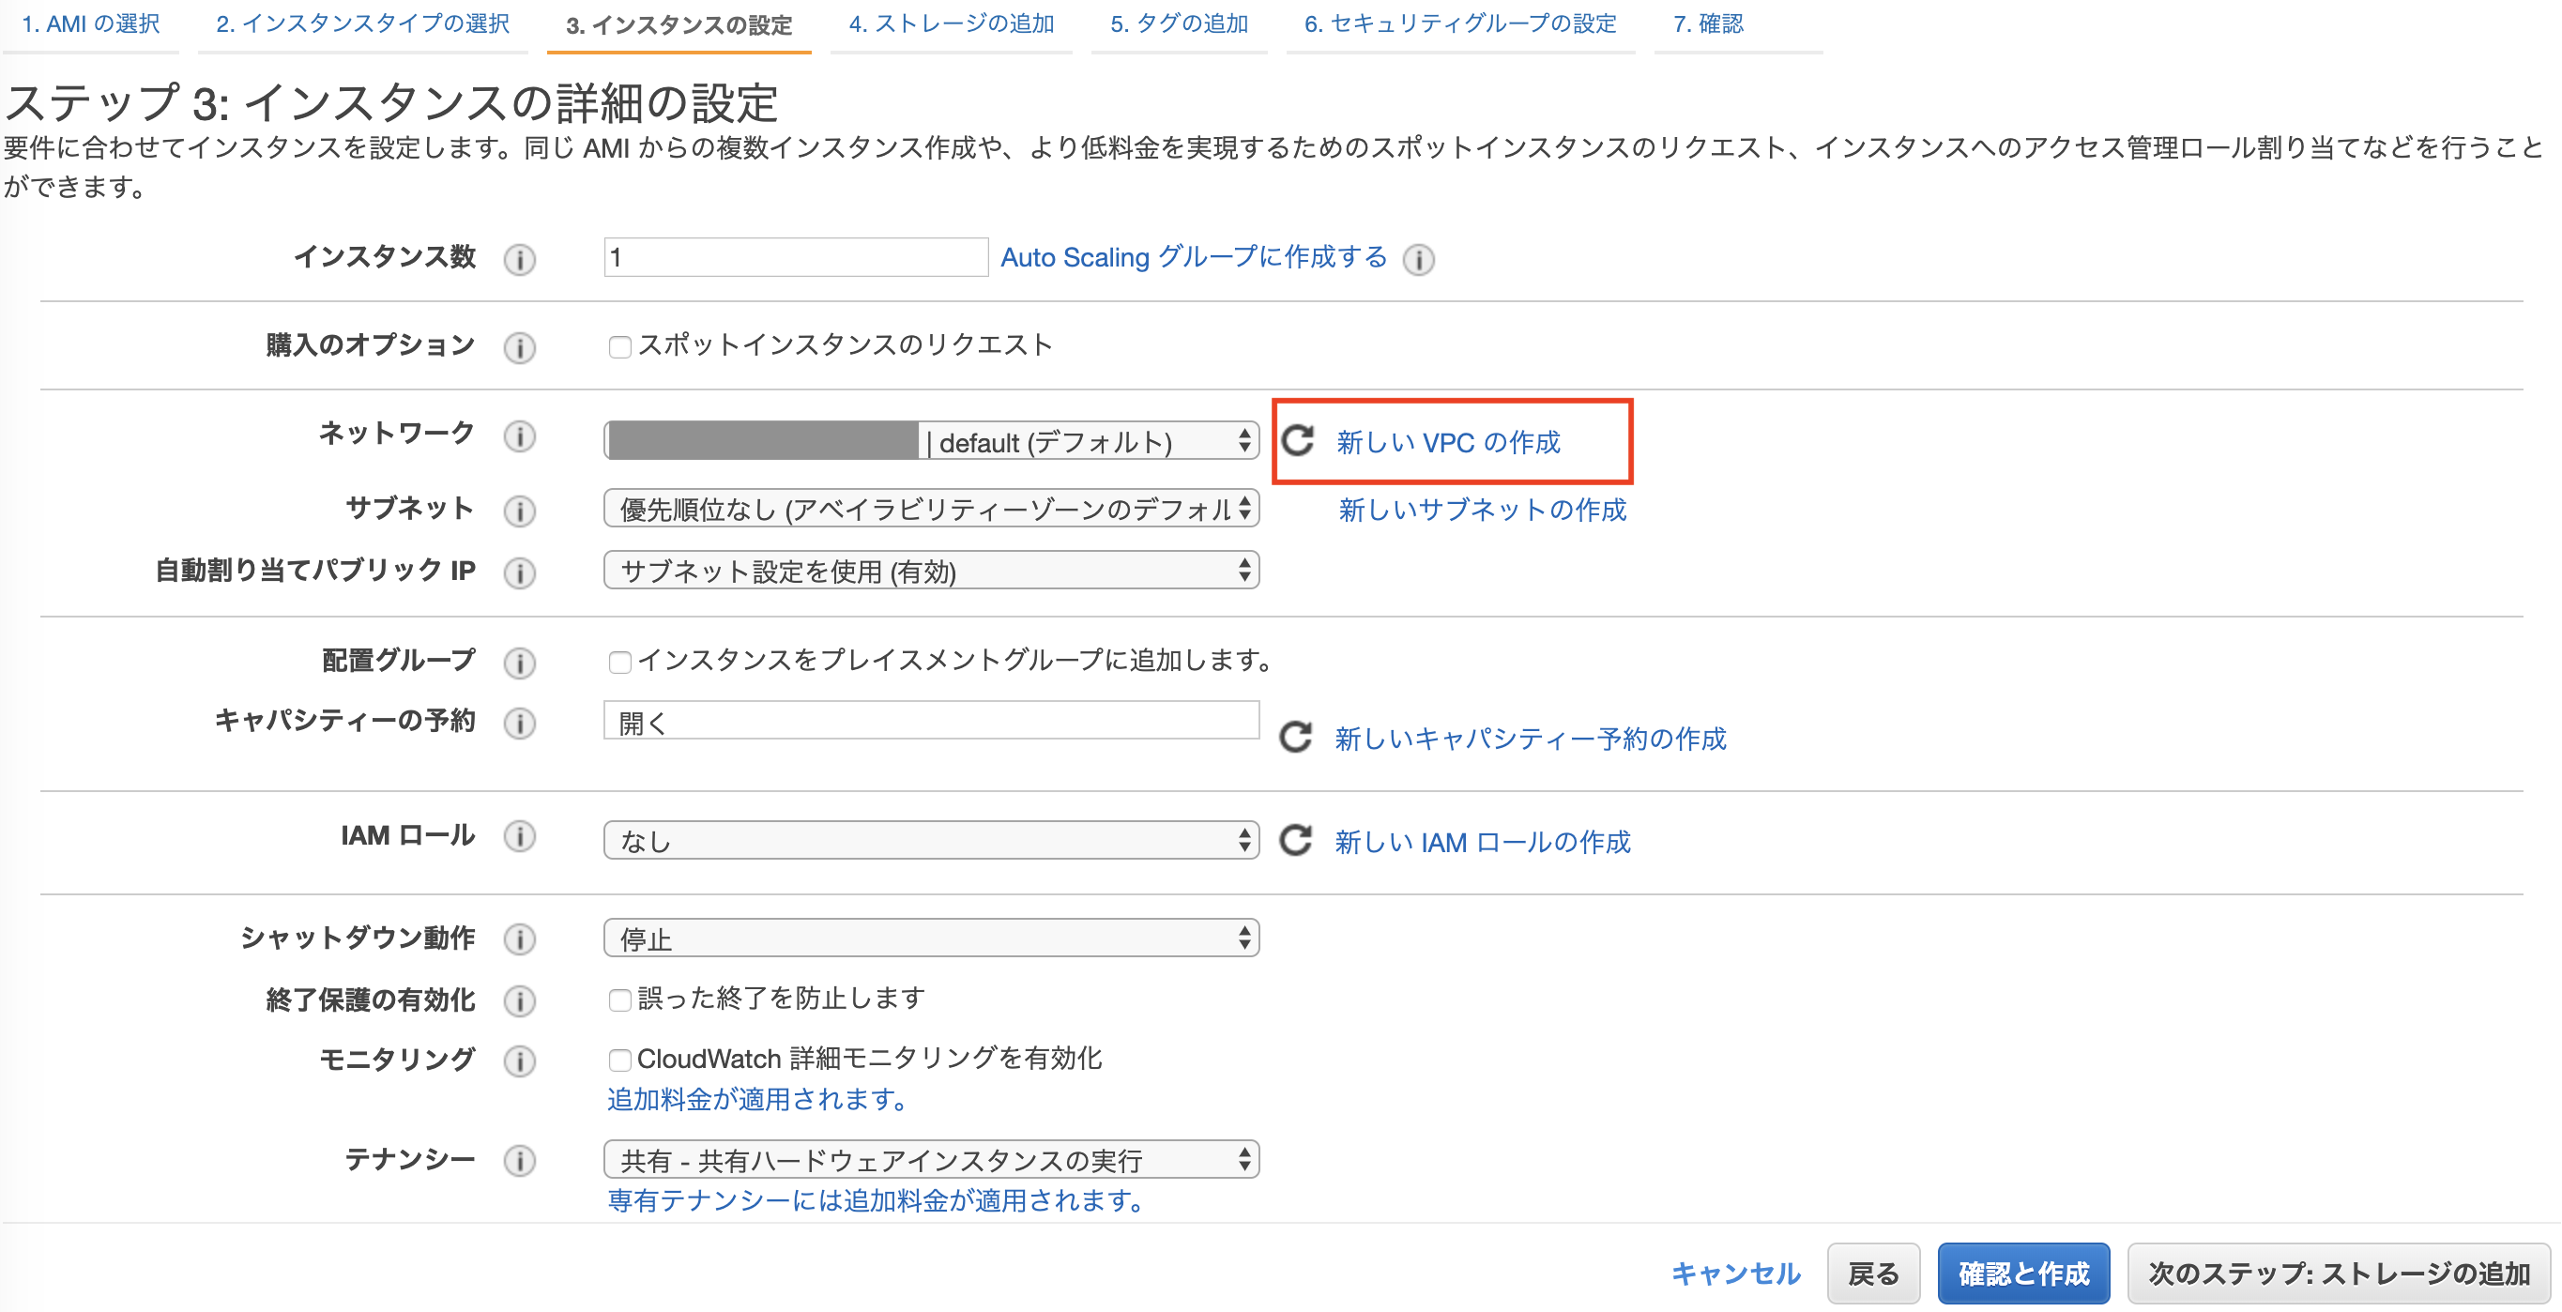Screen dimensions: 2562x1312
Task: Click the 確認と作成 button
Action: (x=2023, y=1273)
